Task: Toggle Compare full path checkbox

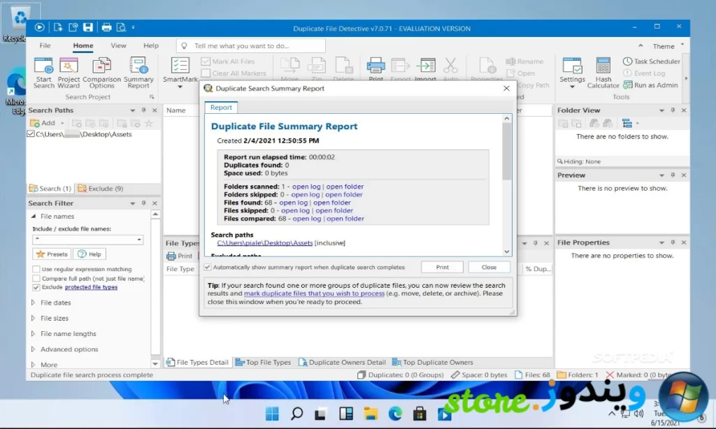Action: coord(36,278)
